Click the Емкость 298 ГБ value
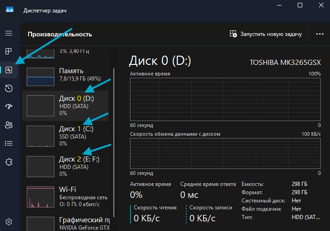The width and height of the screenshot is (330, 231). [299, 184]
